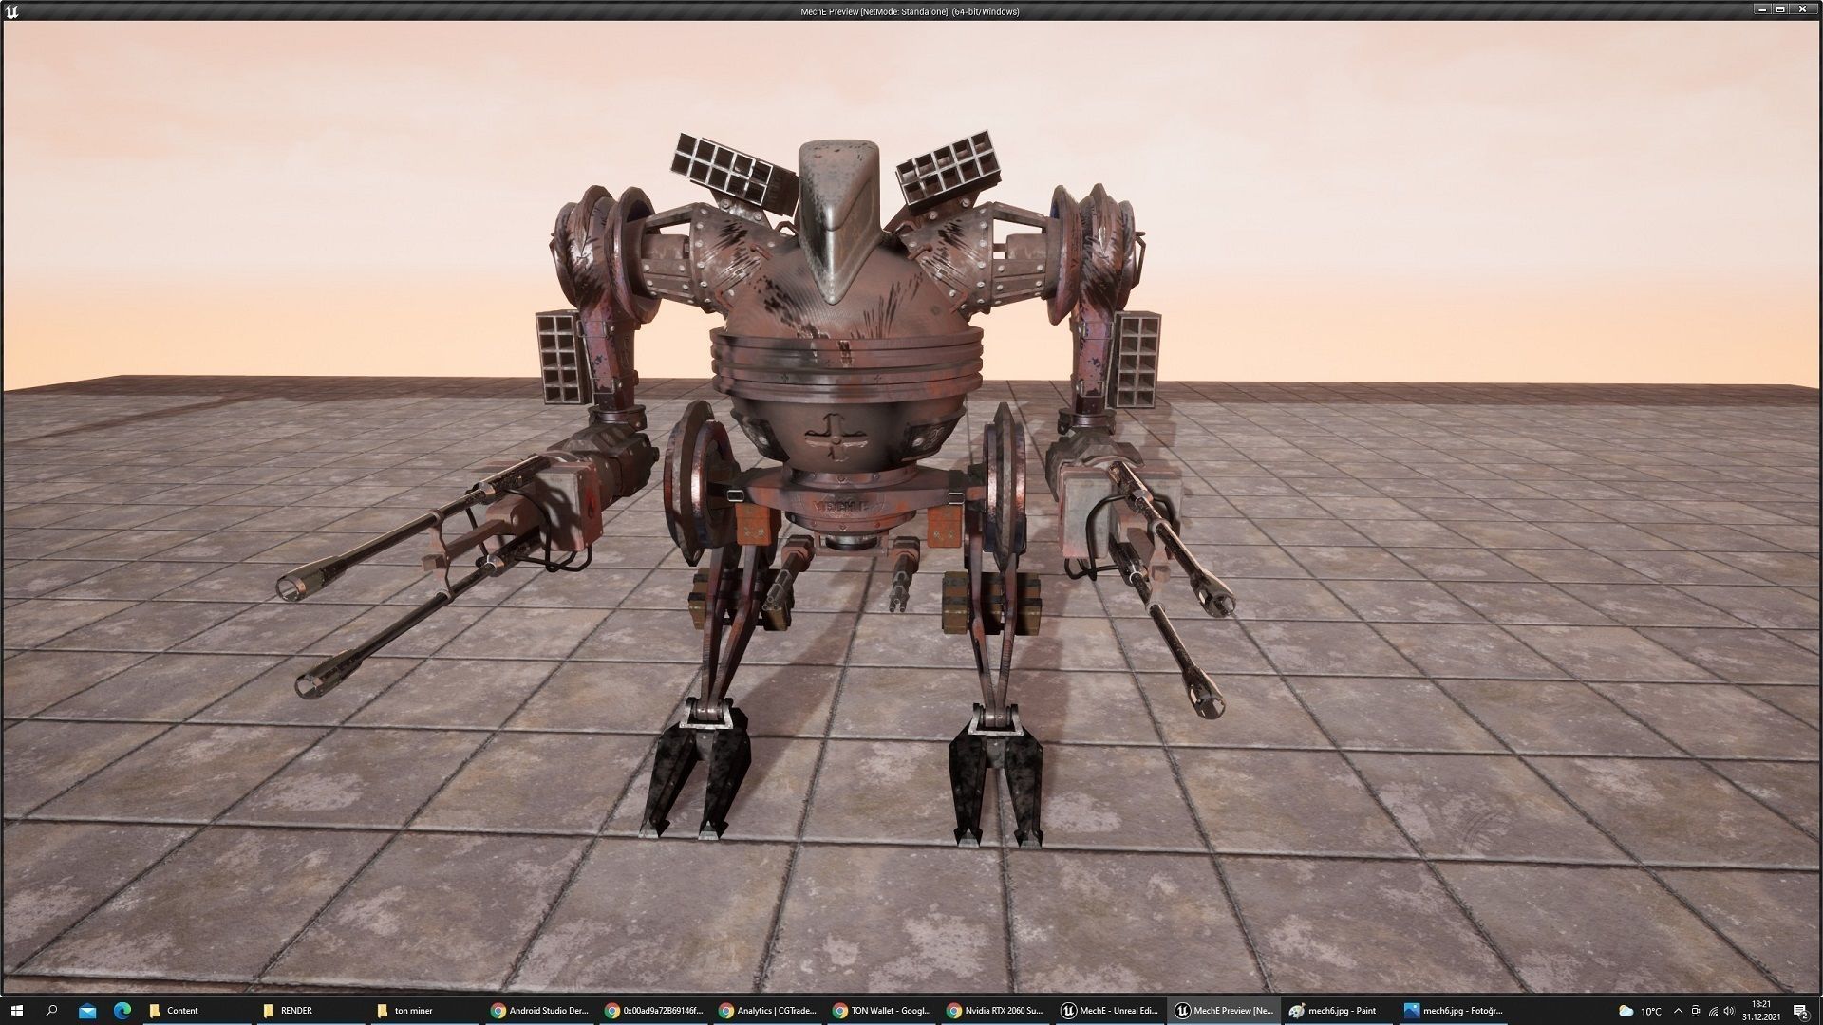The height and width of the screenshot is (1025, 1823).
Task: Open network Wi-Fi status icon
Action: pos(1713,1011)
